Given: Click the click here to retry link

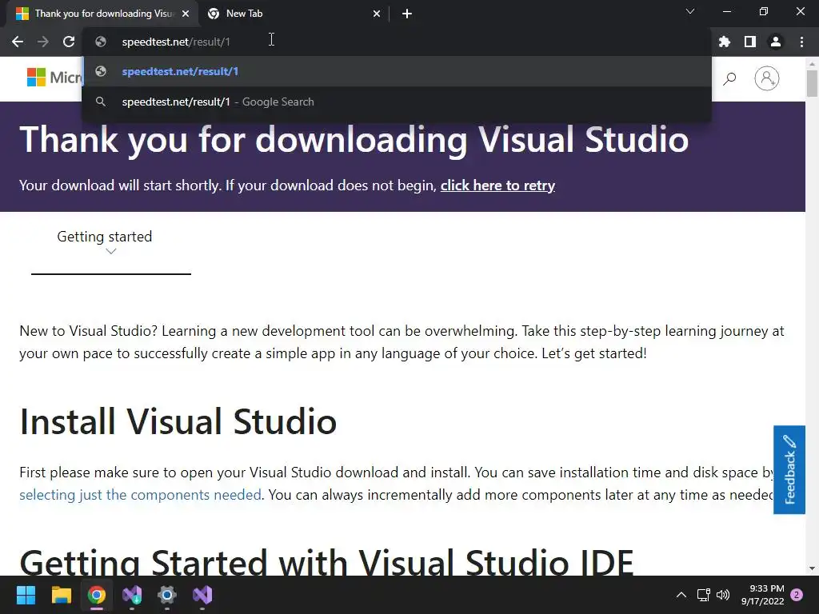Looking at the screenshot, I should click(497, 185).
